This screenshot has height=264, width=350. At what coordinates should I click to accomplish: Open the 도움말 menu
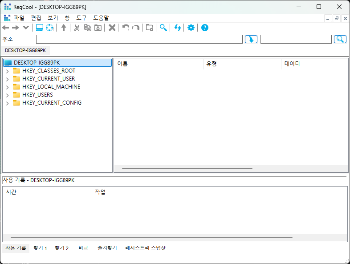(x=101, y=18)
